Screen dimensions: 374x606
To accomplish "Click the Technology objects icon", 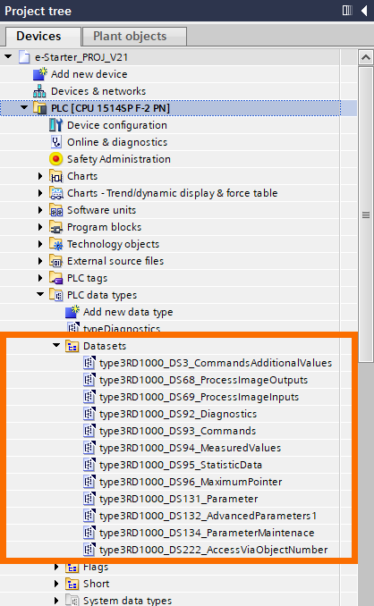I will point(56,244).
